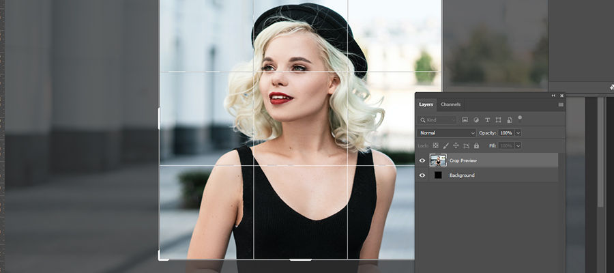The height and width of the screenshot is (273, 614).
Task: Click the Crop Preview layer thumbnail
Action: [438, 160]
